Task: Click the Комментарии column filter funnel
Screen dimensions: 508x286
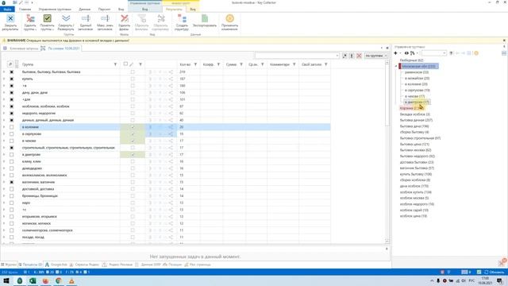Action: coord(294,64)
